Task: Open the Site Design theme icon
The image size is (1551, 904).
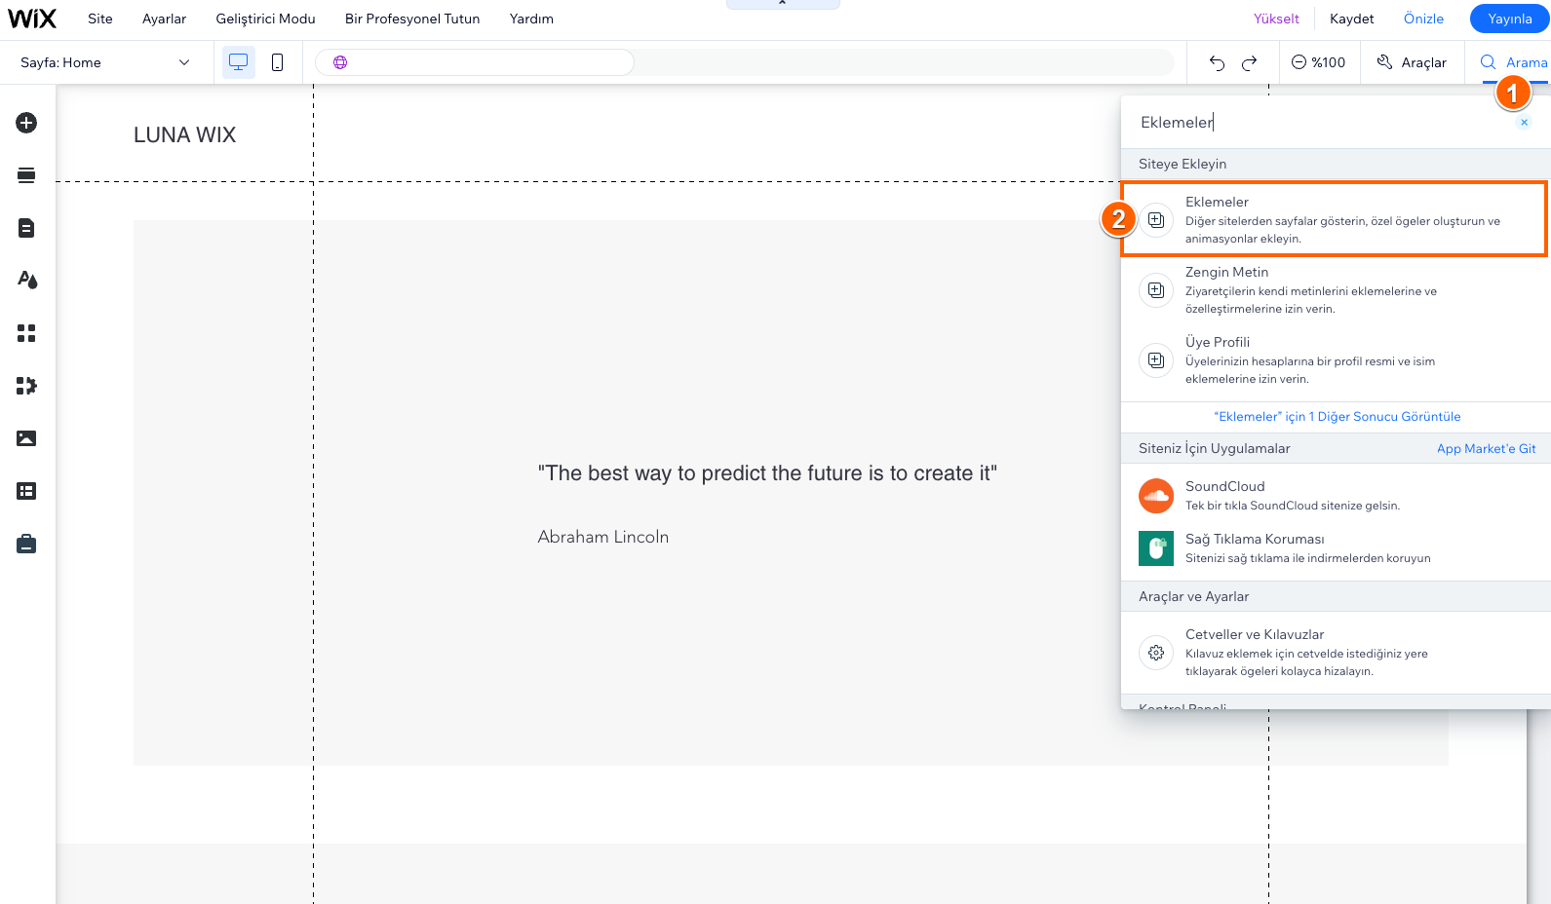Action: click(x=26, y=281)
